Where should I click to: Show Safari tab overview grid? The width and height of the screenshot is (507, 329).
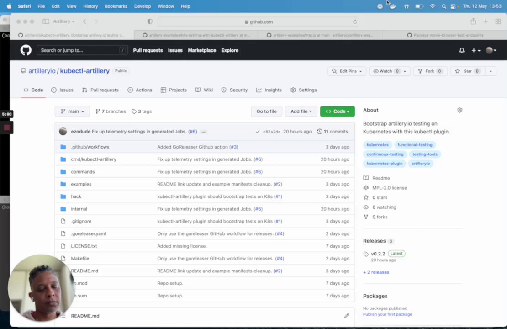pos(498,21)
